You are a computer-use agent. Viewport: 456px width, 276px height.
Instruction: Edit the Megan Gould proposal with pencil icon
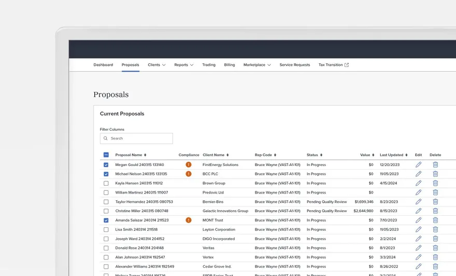418,165
